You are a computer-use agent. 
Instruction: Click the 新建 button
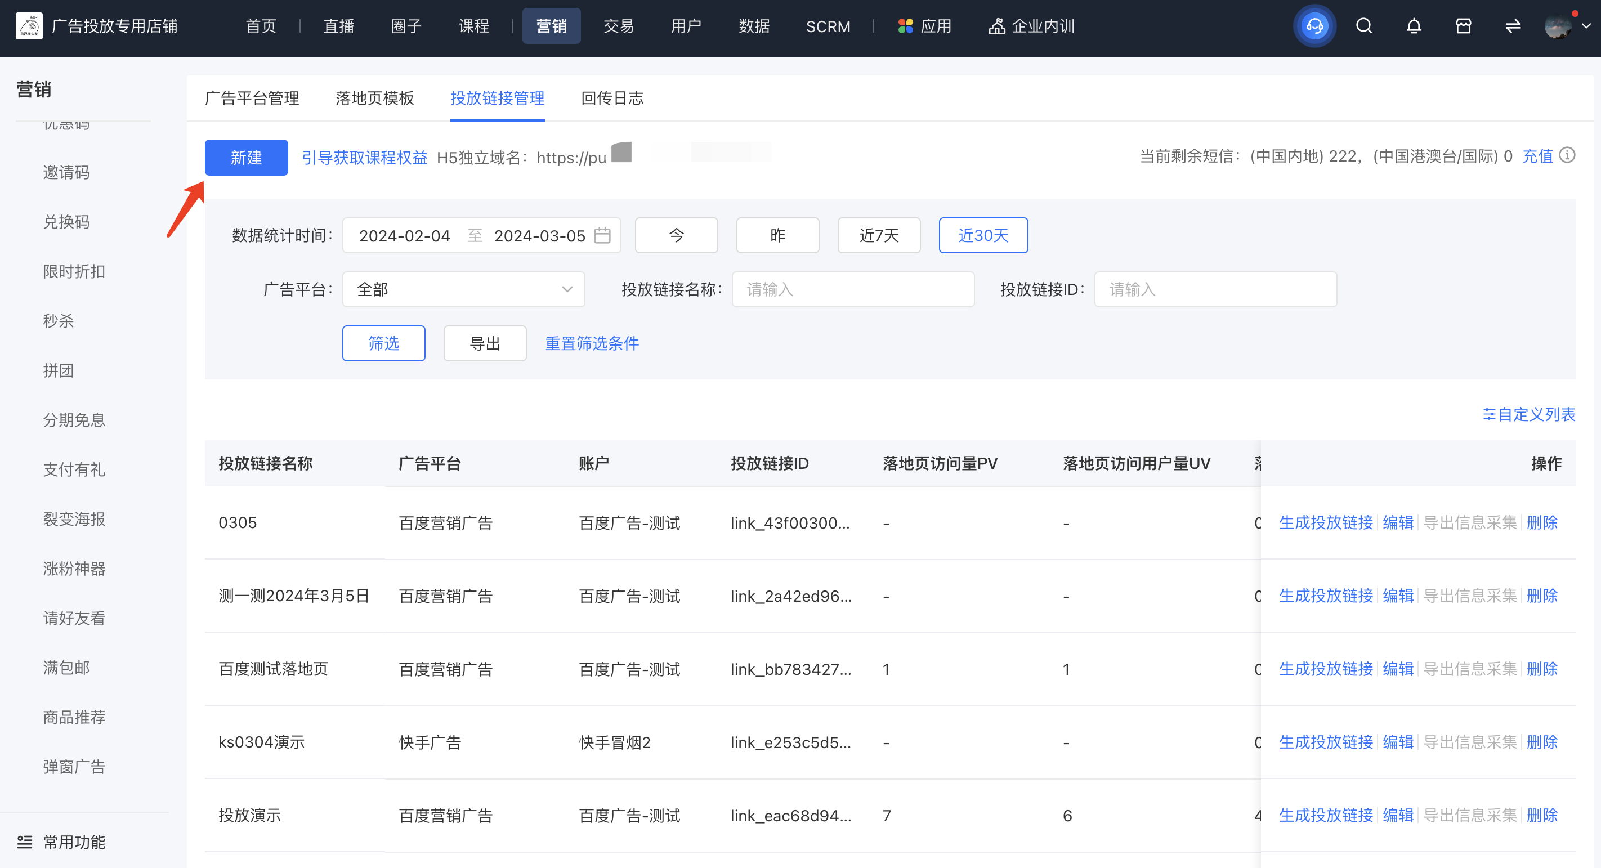tap(246, 158)
